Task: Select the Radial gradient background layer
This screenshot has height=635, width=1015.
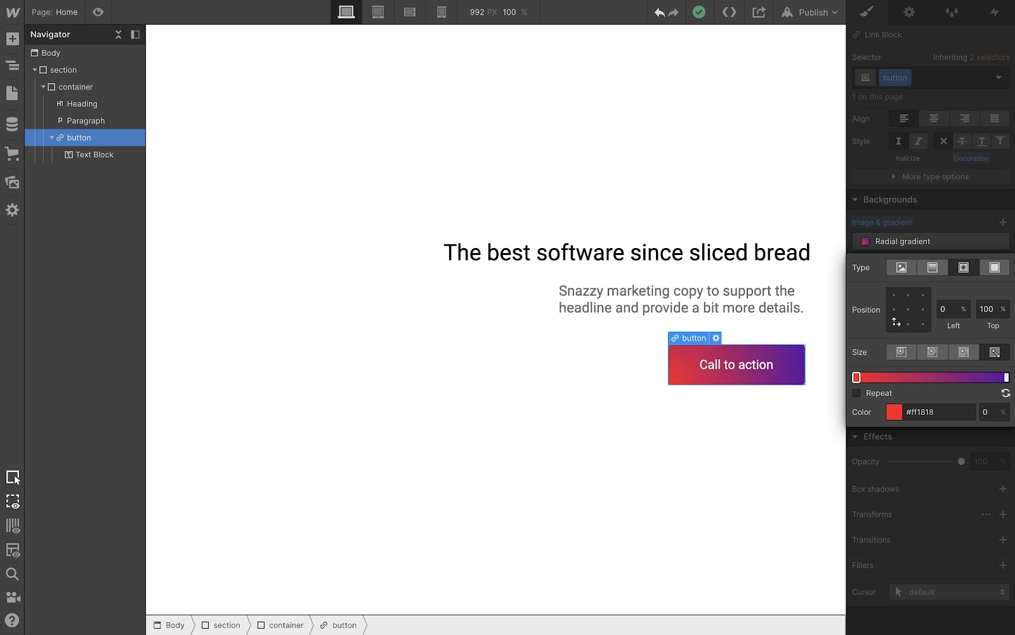Action: pyautogui.click(x=931, y=241)
